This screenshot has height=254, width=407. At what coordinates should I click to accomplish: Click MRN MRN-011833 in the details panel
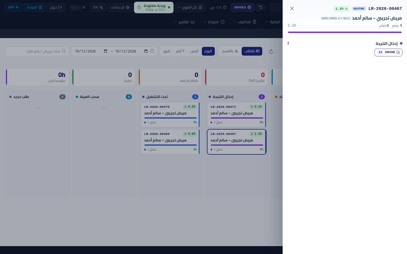pyautogui.click(x=335, y=18)
